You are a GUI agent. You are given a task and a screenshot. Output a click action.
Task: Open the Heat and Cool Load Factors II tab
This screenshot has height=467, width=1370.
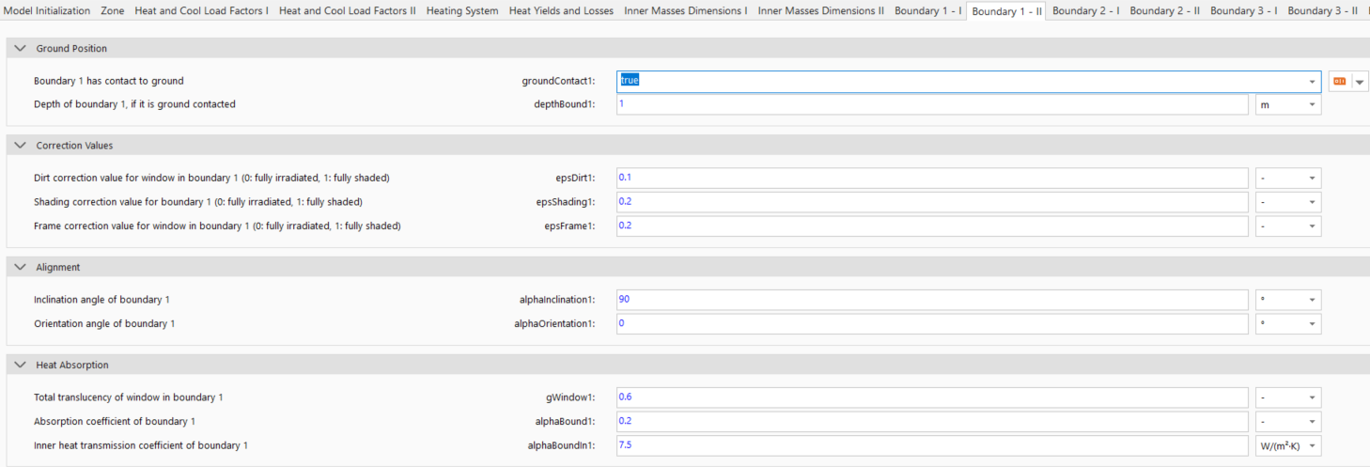347,11
